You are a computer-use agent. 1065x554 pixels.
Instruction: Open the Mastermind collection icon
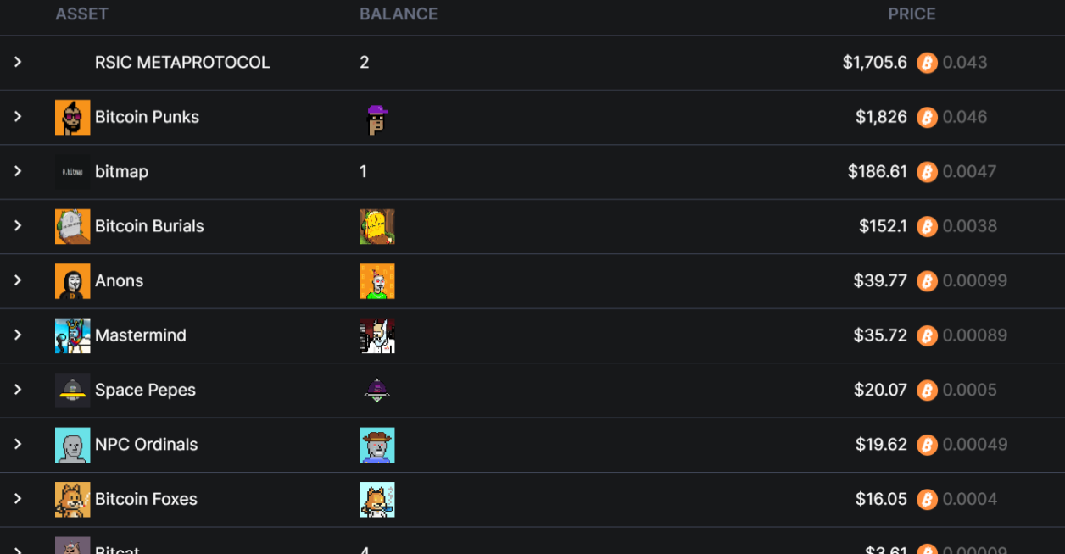pos(73,335)
